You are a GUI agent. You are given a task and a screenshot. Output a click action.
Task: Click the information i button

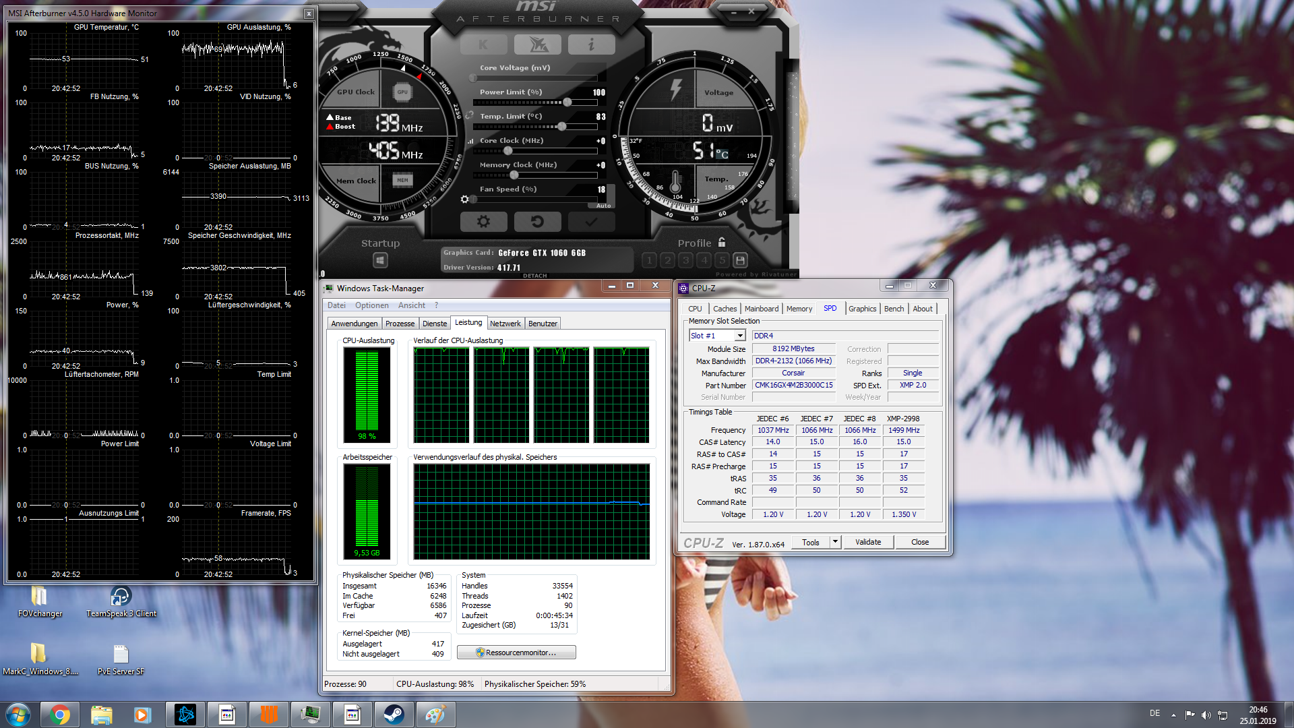(x=591, y=45)
